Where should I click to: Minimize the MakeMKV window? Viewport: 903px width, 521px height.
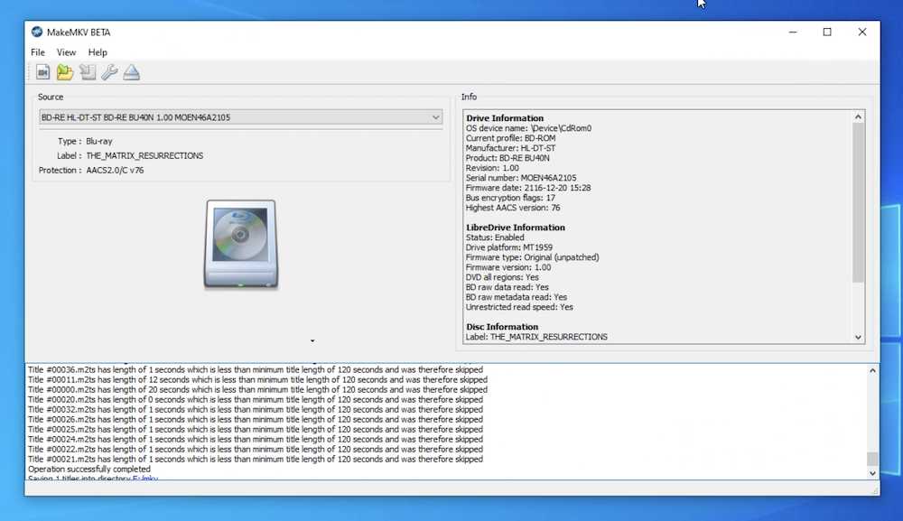pyautogui.click(x=793, y=33)
